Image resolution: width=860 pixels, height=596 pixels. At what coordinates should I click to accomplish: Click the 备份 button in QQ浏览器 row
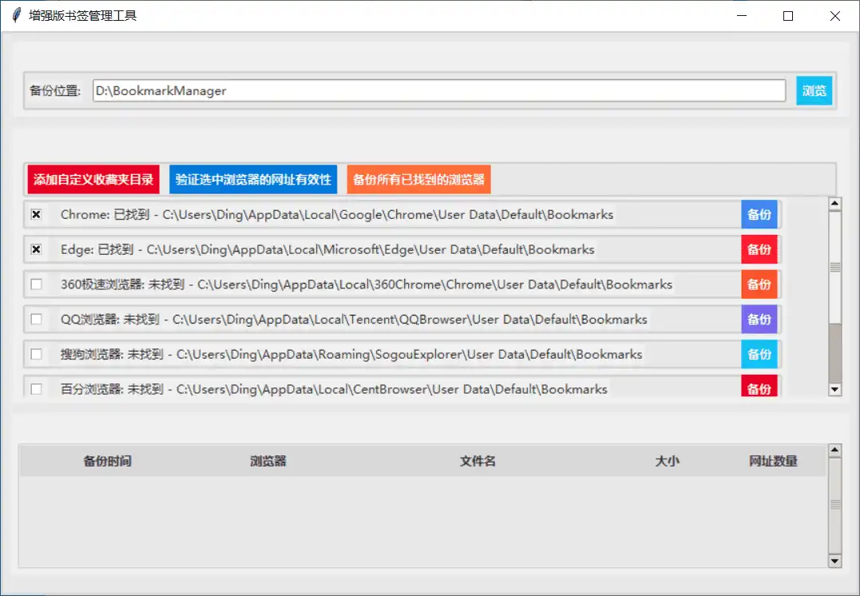pos(759,319)
